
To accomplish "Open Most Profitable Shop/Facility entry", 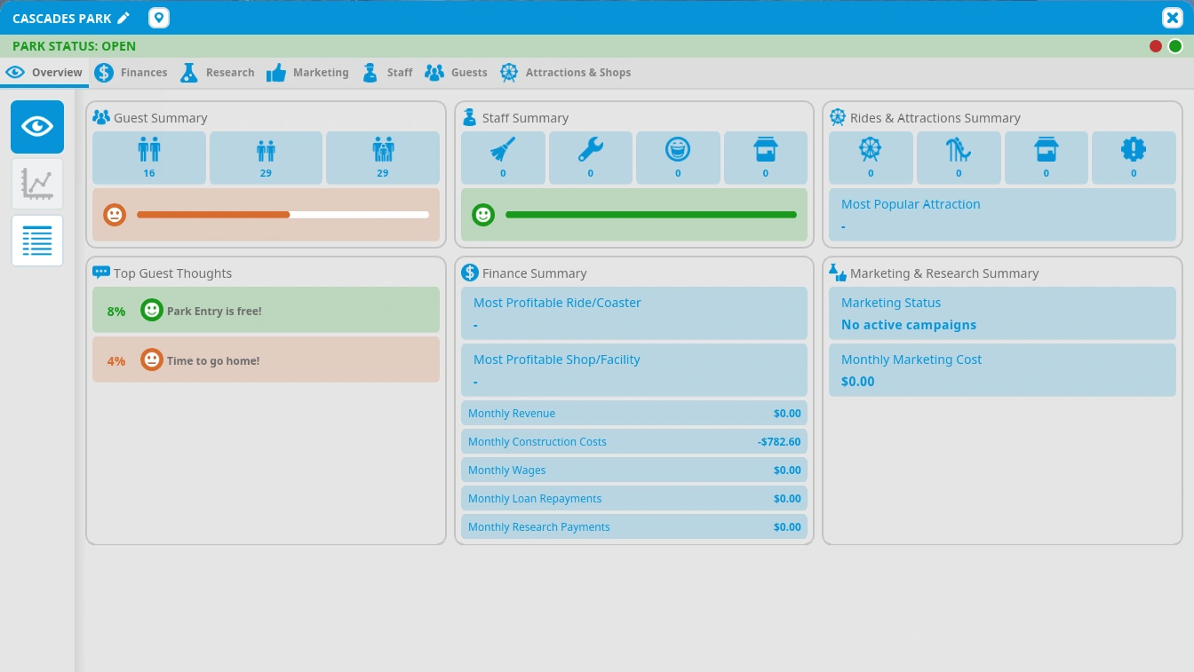I will click(x=634, y=370).
